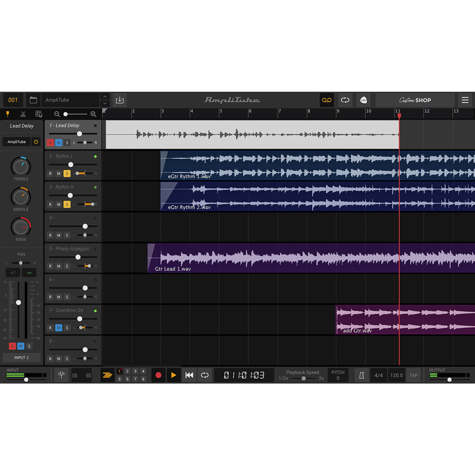The width and height of the screenshot is (475, 475).
Task: Toggle the metronome icon
Action: [x=362, y=375]
